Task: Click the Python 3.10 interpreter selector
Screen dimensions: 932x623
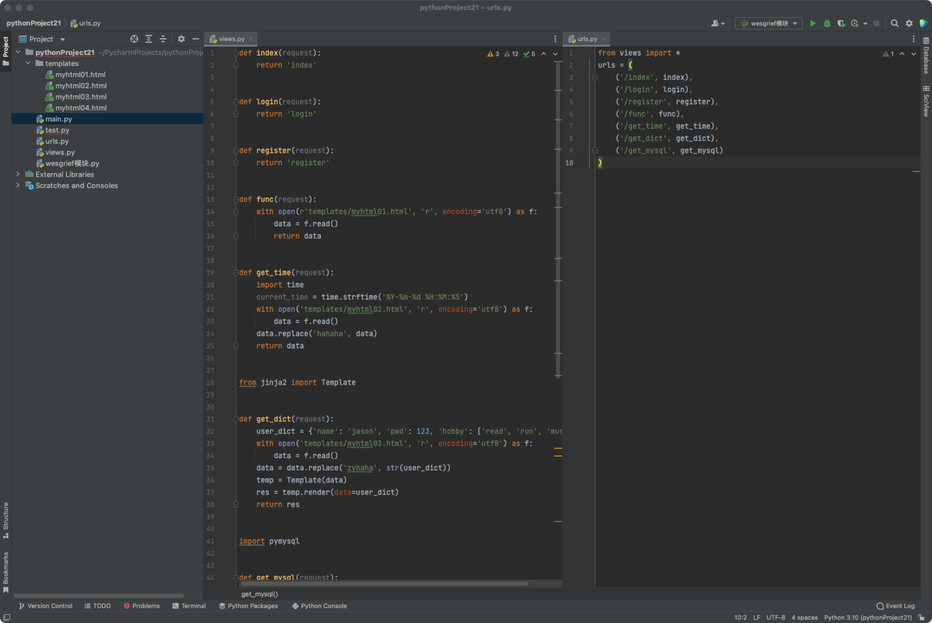Action: tap(867, 617)
